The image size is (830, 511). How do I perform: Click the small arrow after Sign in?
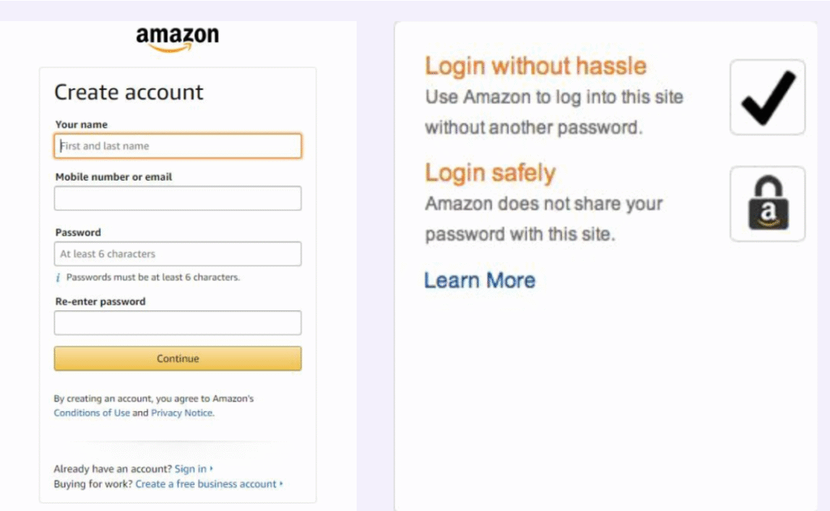(x=212, y=469)
